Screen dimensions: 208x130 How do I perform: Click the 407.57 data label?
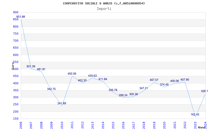point(154,80)
